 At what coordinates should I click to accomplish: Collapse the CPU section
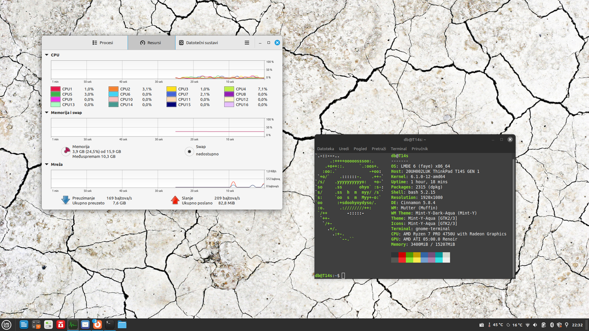[46, 55]
